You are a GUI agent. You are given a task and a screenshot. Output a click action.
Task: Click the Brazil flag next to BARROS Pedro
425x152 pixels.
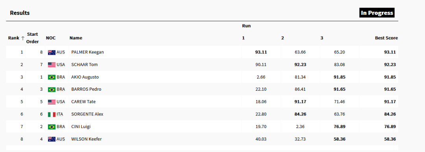[x=52, y=89]
